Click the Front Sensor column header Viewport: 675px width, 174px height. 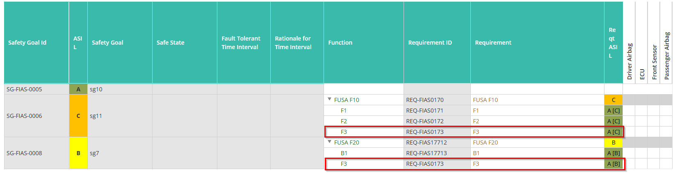coord(654,43)
